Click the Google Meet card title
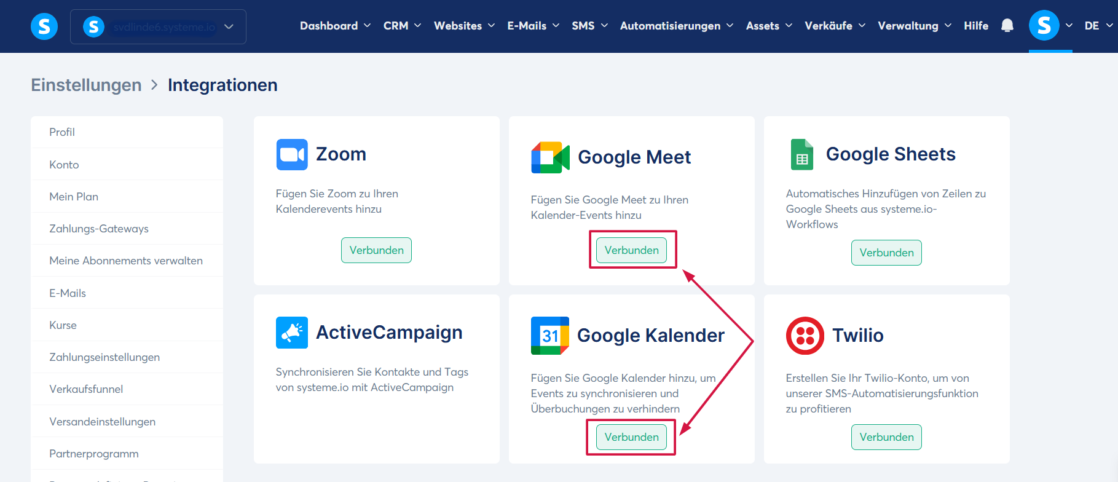This screenshot has width=1118, height=482. coord(634,157)
